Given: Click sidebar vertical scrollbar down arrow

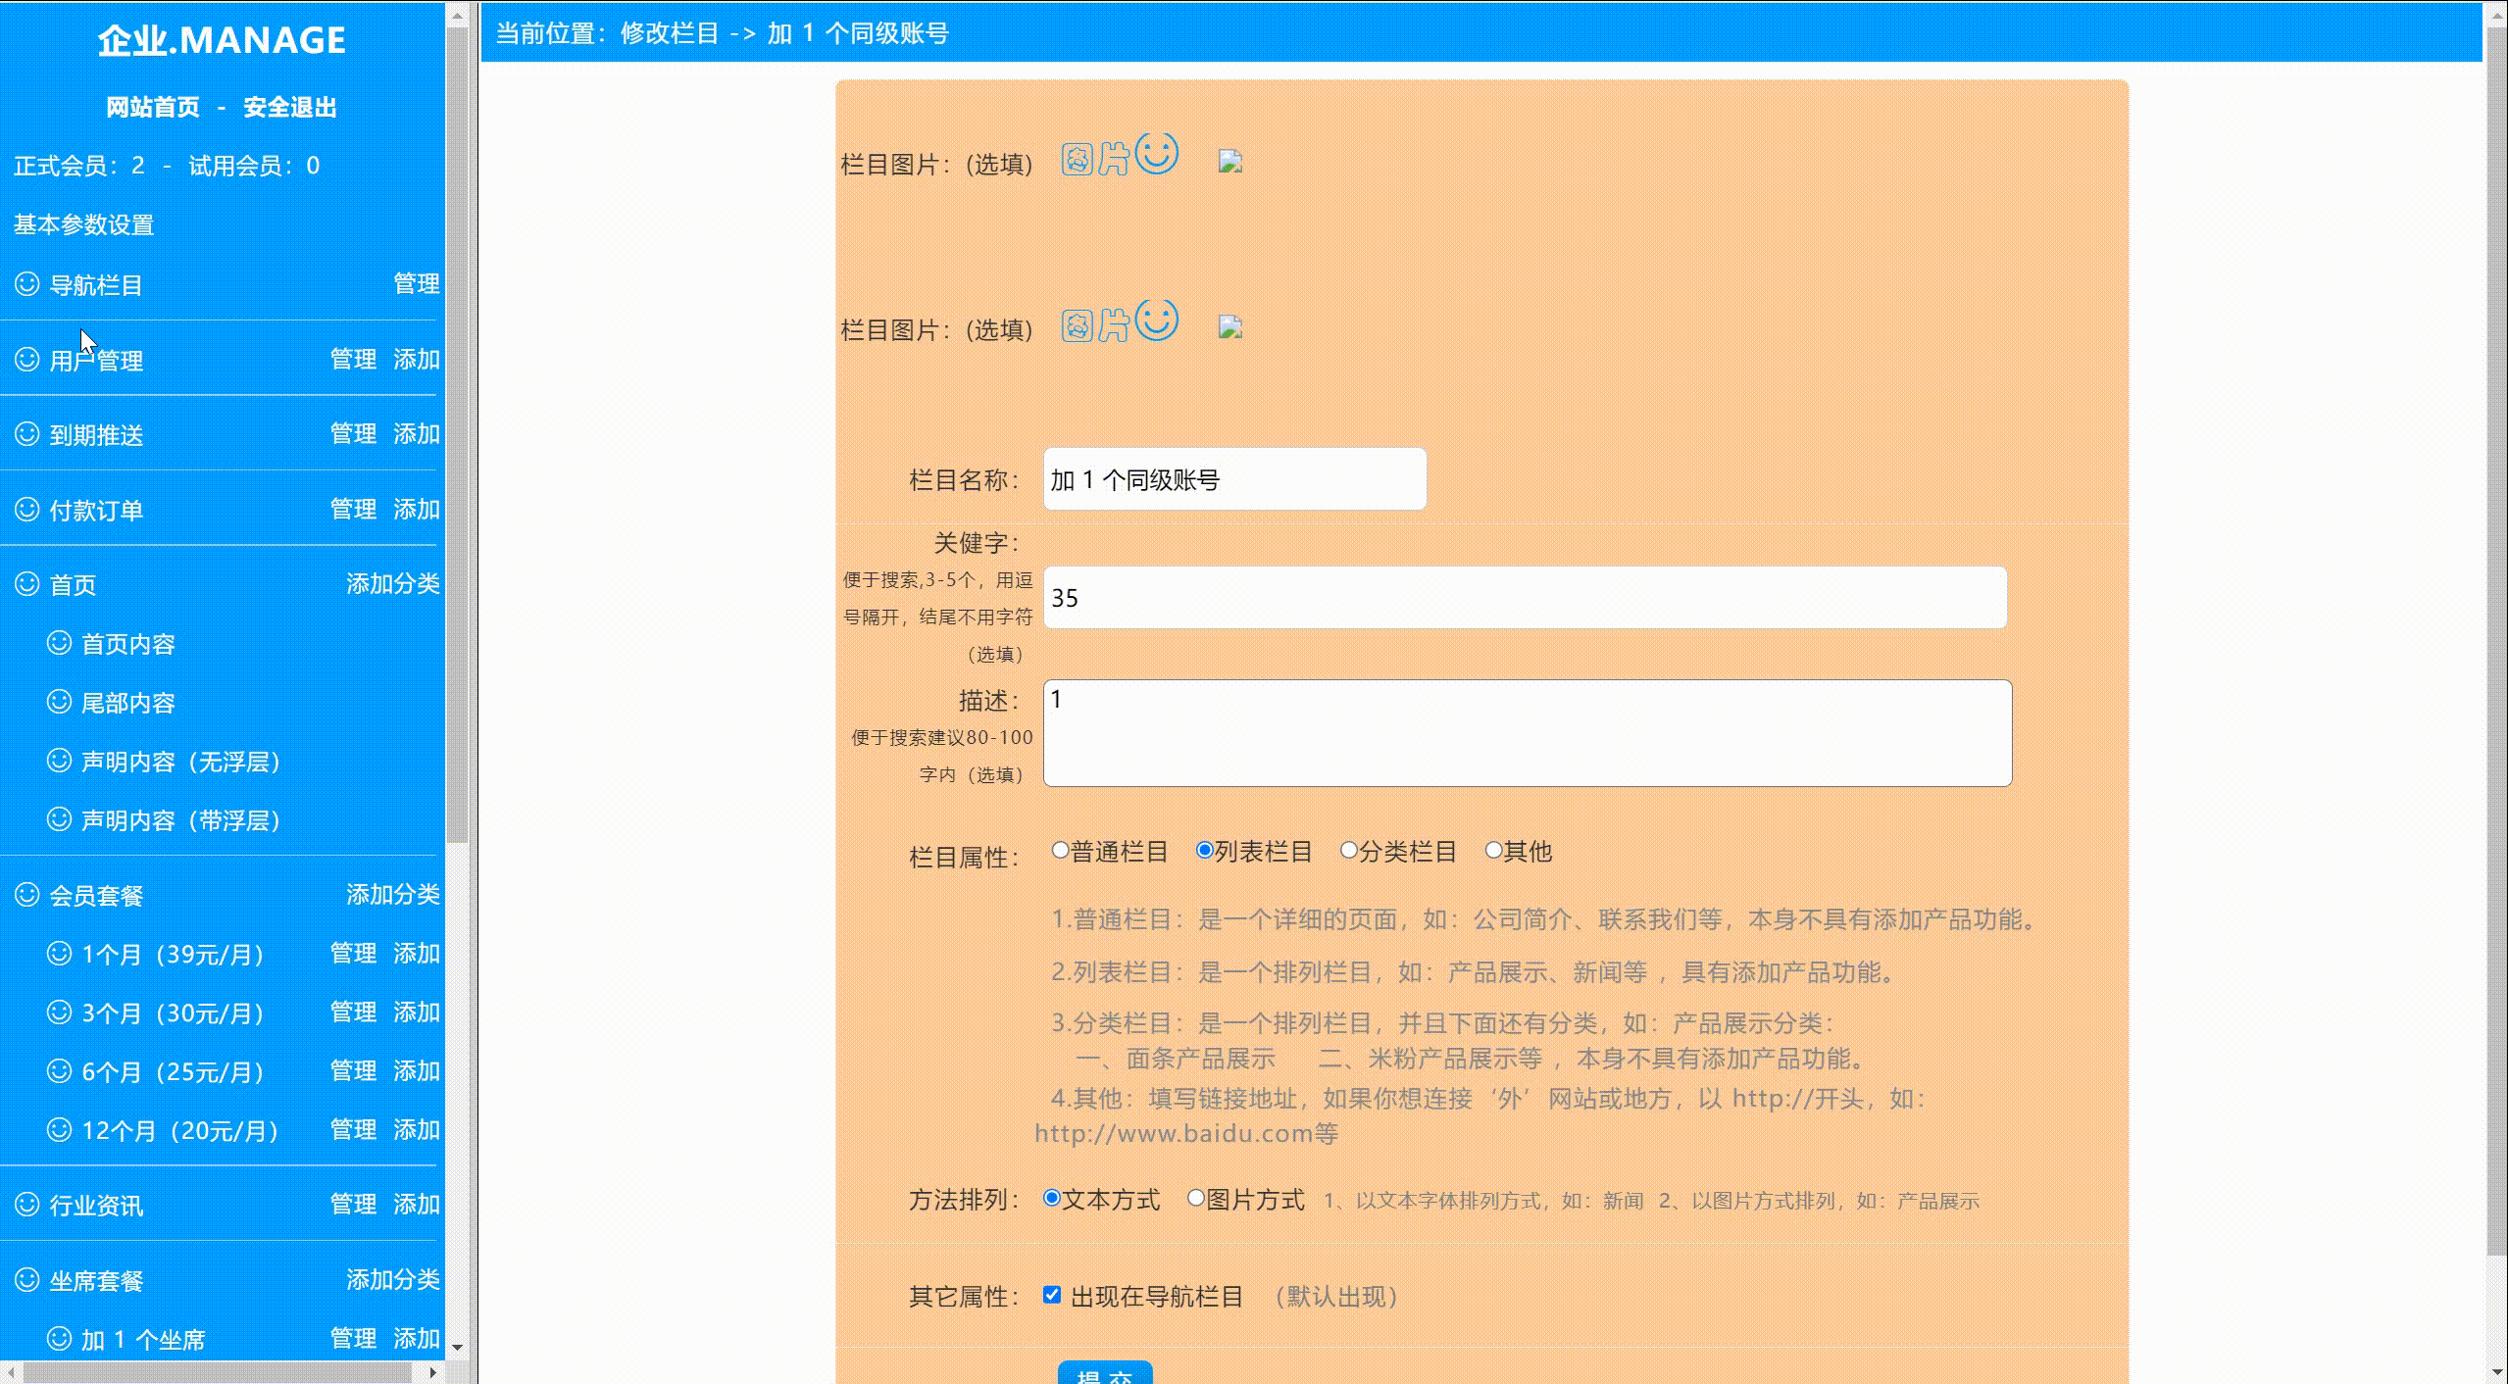Looking at the screenshot, I should pyautogui.click(x=457, y=1347).
